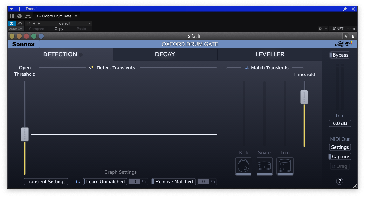This screenshot has height=197, width=365.
Task: Open the DECAY tab
Action: (x=165, y=54)
